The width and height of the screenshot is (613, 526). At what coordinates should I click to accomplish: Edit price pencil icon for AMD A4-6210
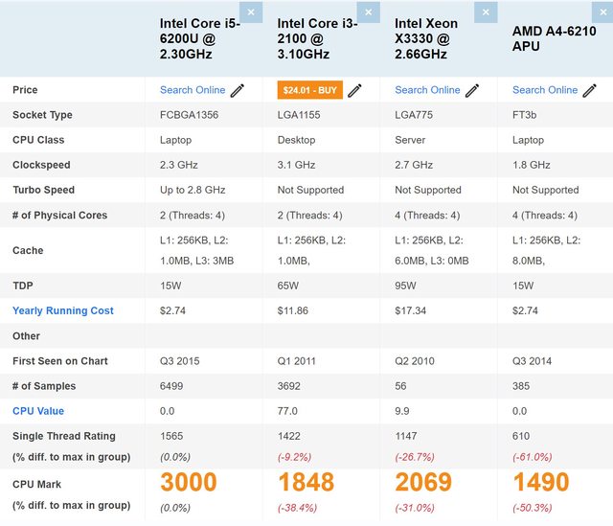pyautogui.click(x=589, y=90)
